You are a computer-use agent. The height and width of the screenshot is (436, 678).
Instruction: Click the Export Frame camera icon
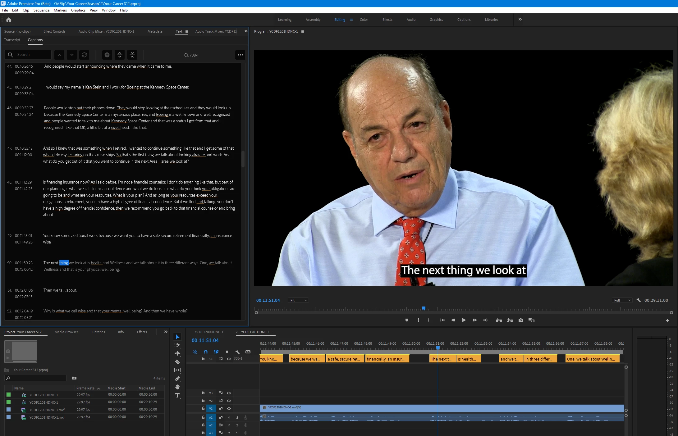point(521,320)
